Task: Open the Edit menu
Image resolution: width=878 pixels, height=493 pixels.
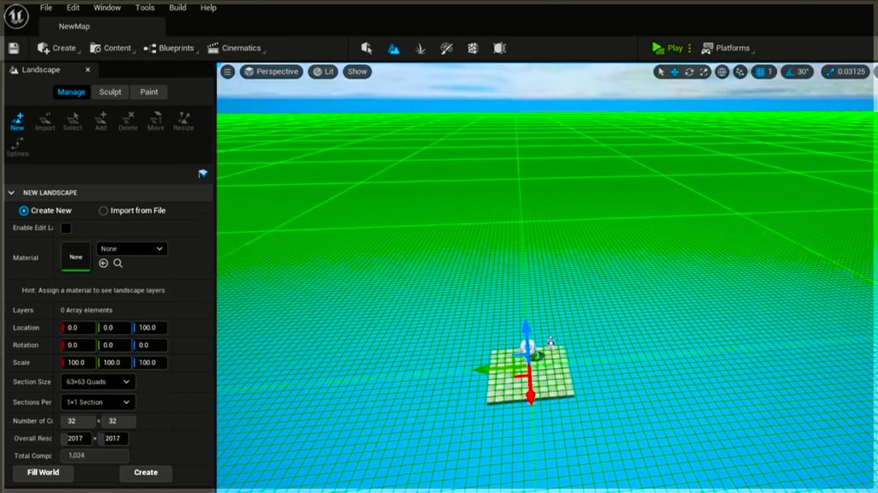Action: (x=73, y=8)
